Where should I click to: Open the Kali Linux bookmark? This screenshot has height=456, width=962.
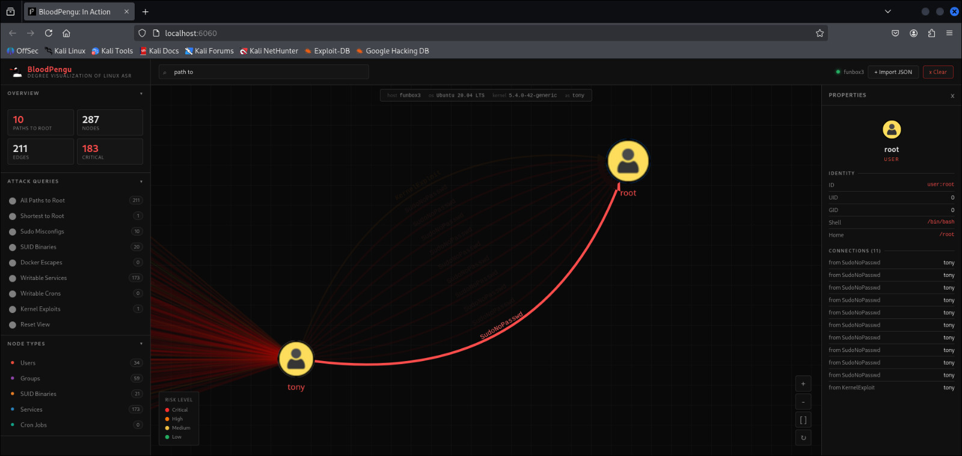tap(65, 51)
